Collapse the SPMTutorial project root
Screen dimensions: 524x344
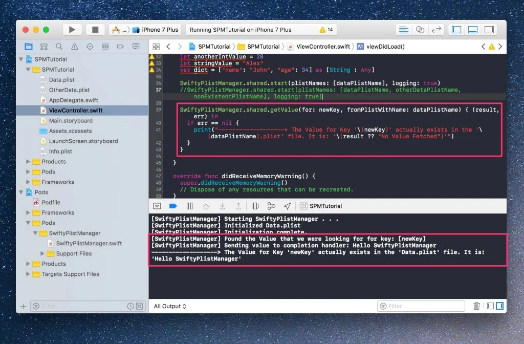click(x=21, y=59)
